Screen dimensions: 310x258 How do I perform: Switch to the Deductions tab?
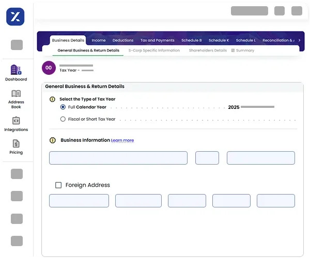click(x=123, y=40)
